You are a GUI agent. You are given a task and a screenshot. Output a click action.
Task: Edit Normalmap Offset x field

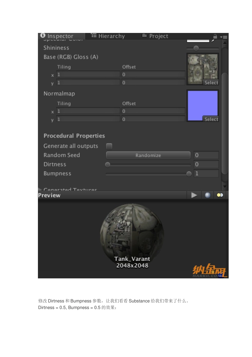153,111
